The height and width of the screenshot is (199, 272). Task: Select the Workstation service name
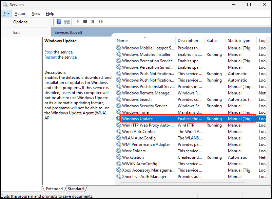click(x=133, y=157)
